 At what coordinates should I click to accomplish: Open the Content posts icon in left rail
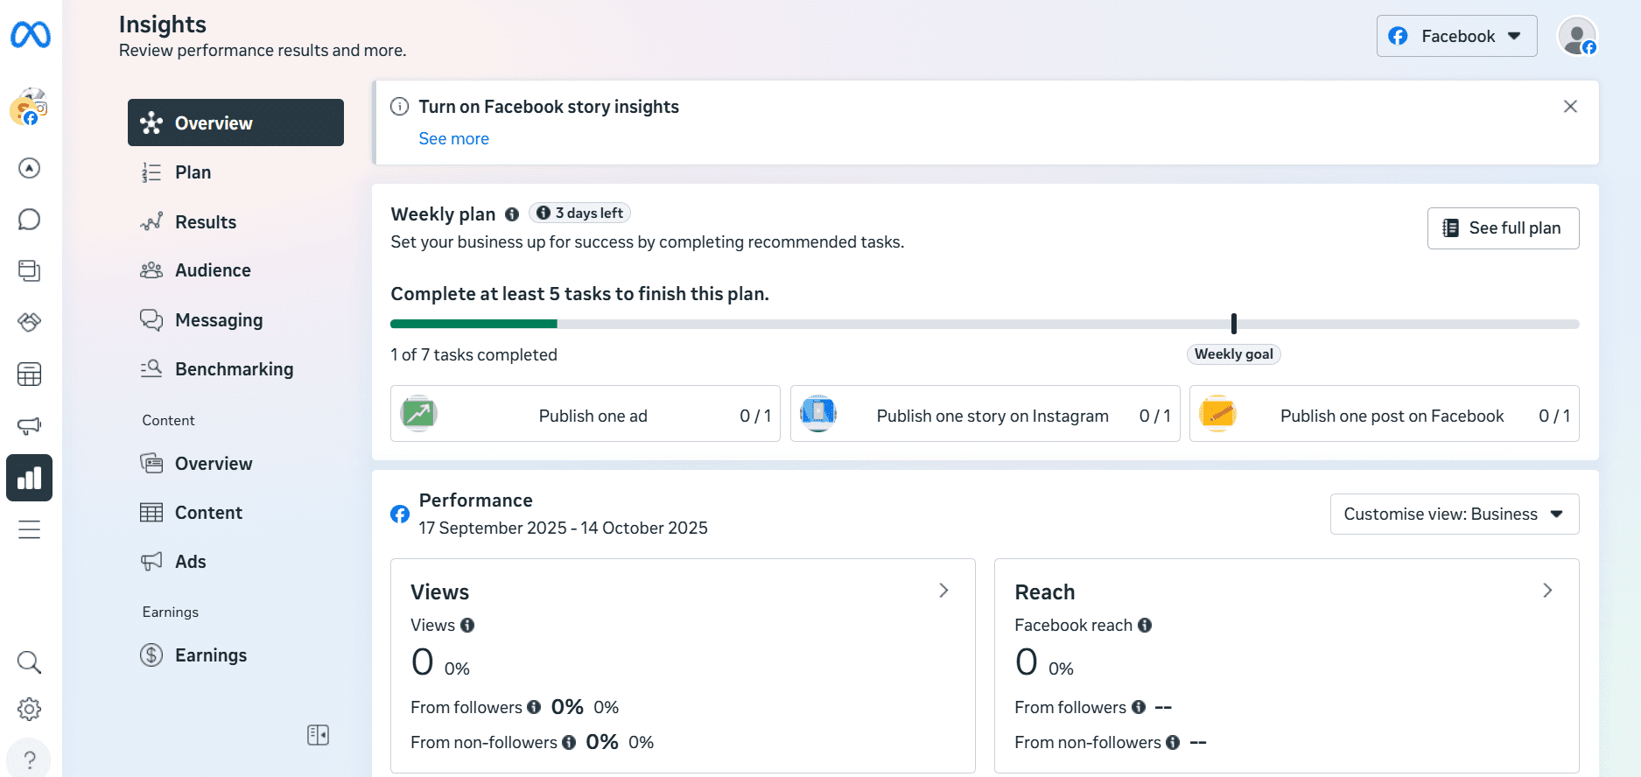(29, 270)
